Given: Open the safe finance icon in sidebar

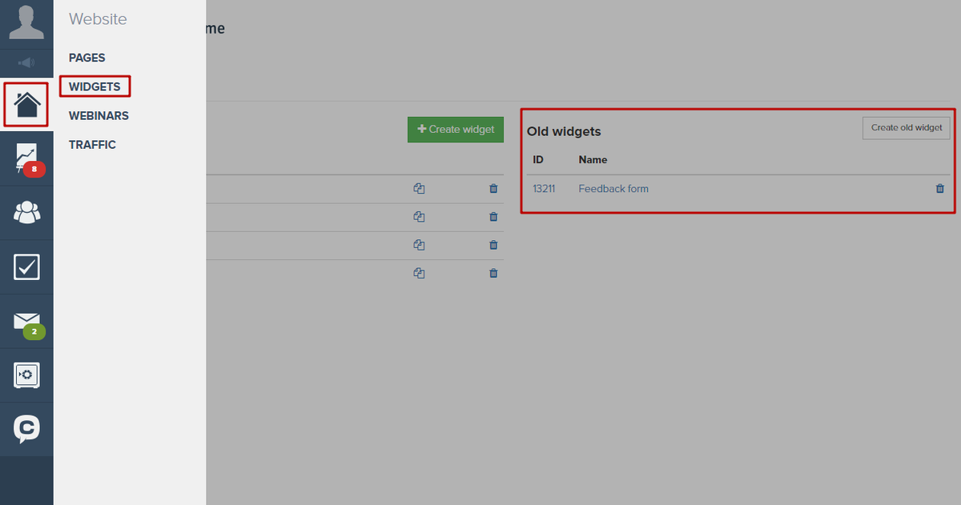Looking at the screenshot, I should click(26, 375).
